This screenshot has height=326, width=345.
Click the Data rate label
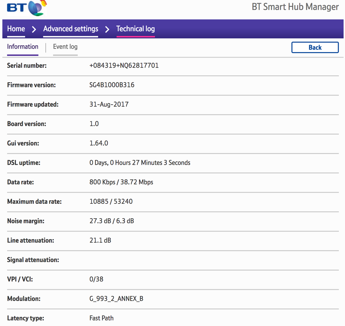20,182
